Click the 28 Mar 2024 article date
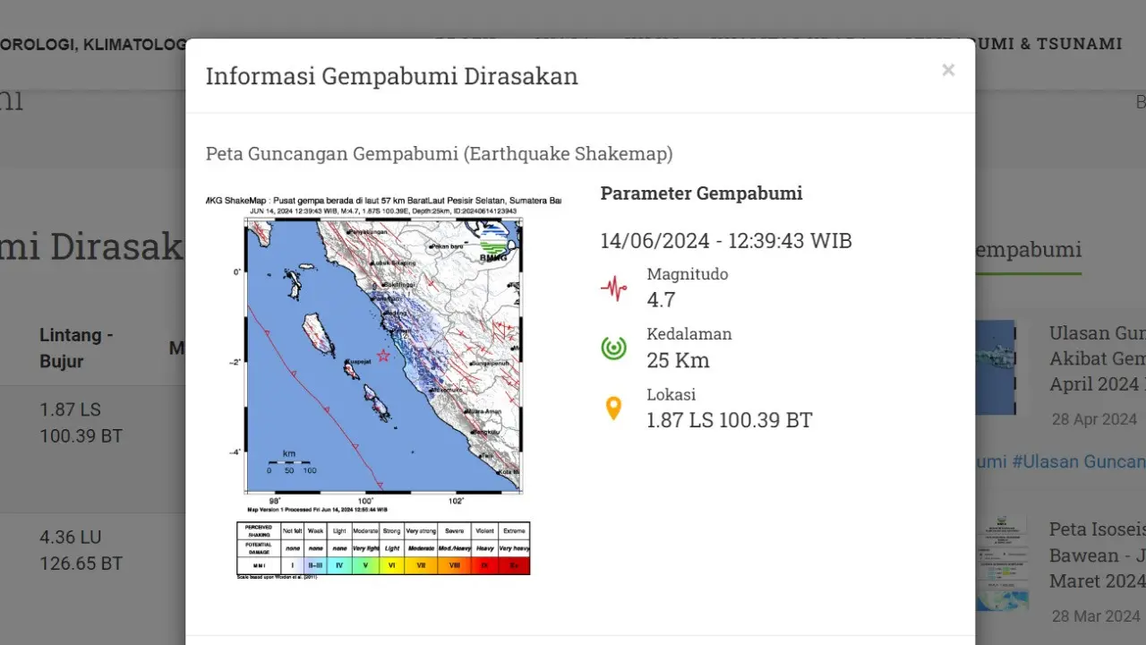The height and width of the screenshot is (645, 1146). 1096,616
